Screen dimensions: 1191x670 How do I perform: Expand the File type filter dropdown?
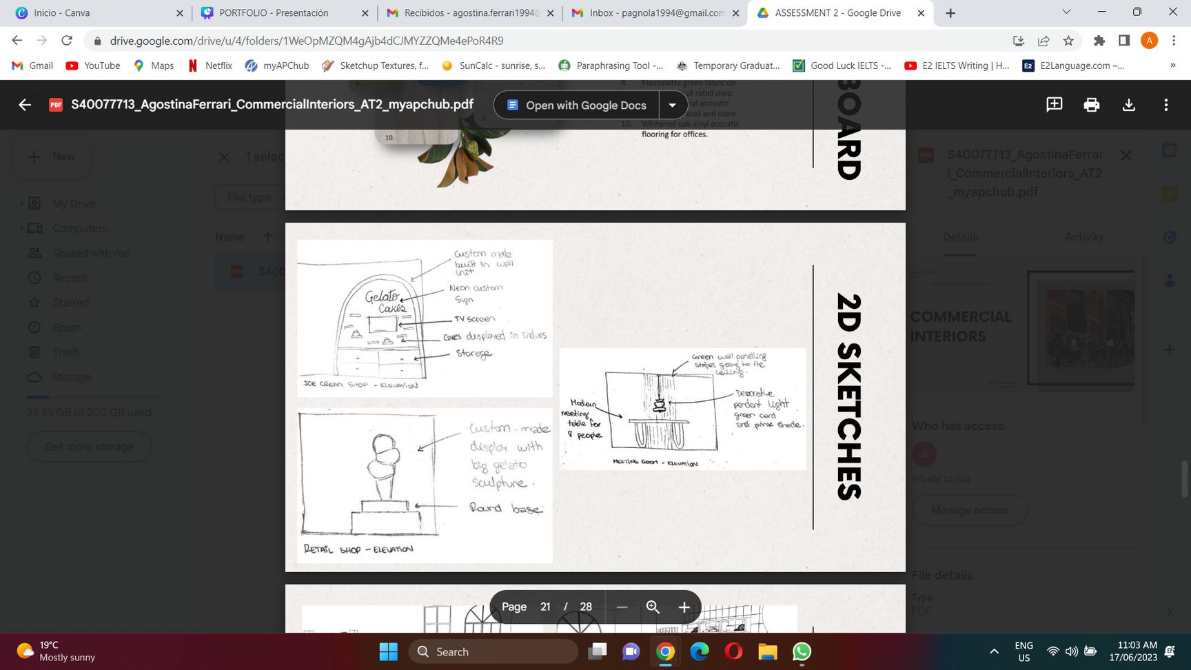point(250,197)
